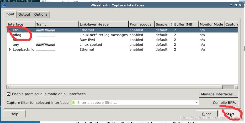245x123 pixels.
Task: Select the 'any' interface row
Action: coord(122,45)
